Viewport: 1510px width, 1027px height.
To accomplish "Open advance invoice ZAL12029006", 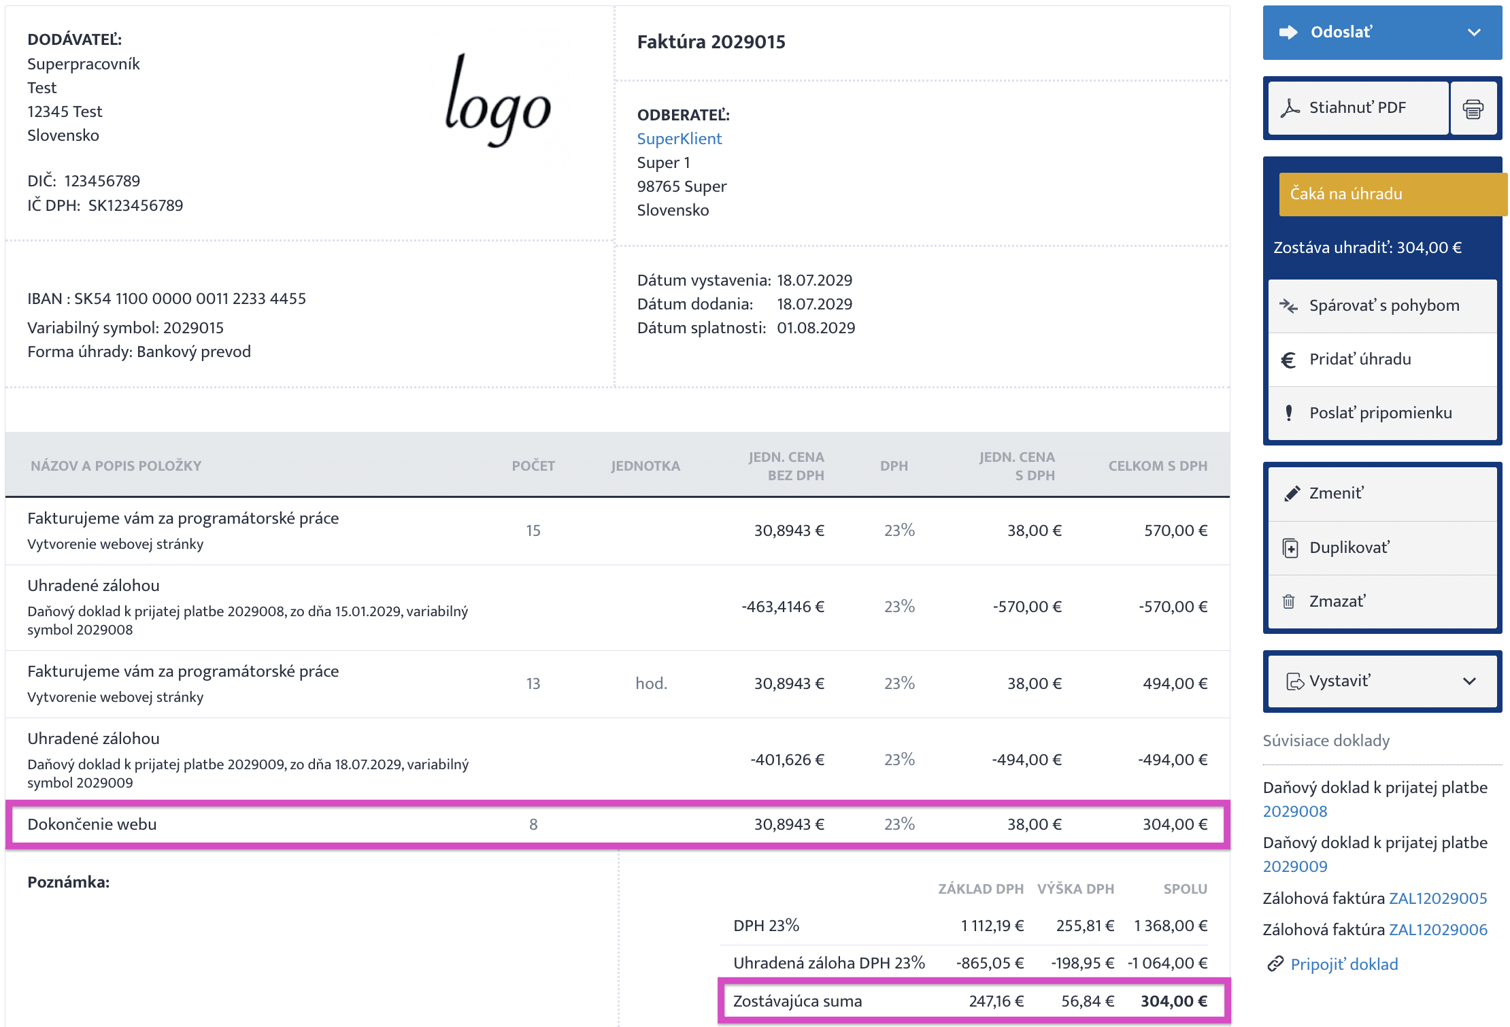I will click(1437, 930).
